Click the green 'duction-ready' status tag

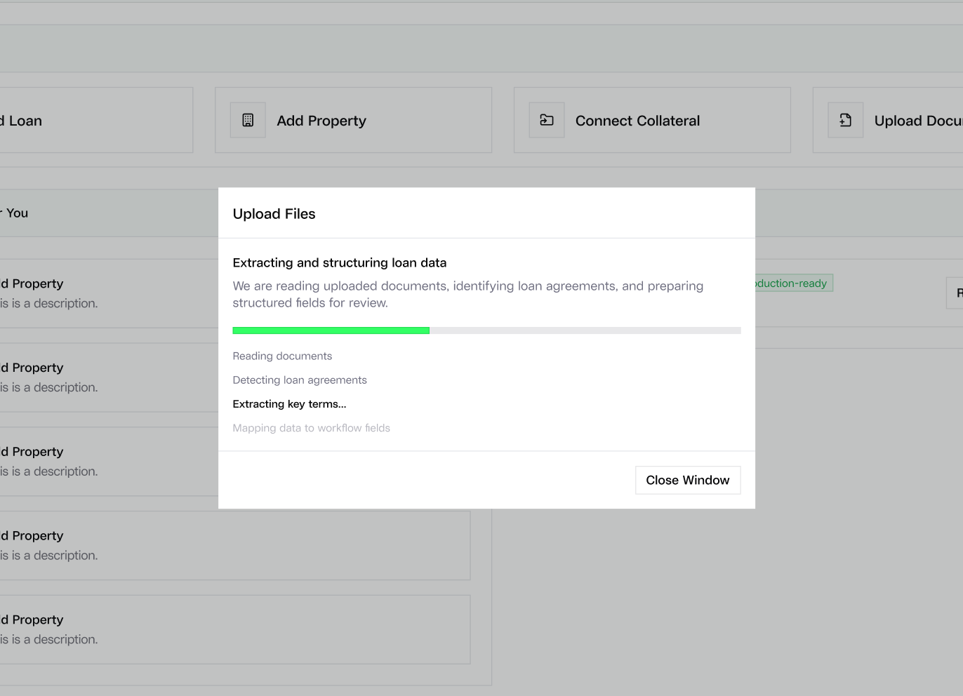coord(794,283)
